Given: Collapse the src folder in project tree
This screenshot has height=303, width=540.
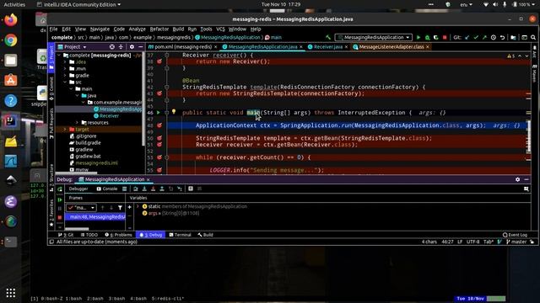Looking at the screenshot, I should point(65,82).
